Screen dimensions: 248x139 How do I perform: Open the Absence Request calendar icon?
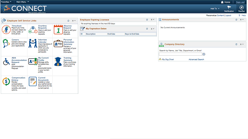58,30
